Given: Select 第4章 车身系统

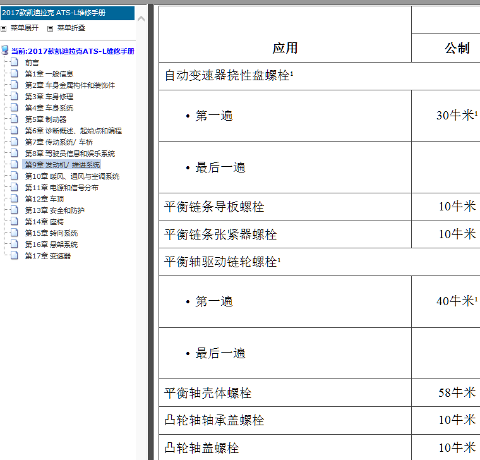Looking at the screenshot, I should (49, 108).
